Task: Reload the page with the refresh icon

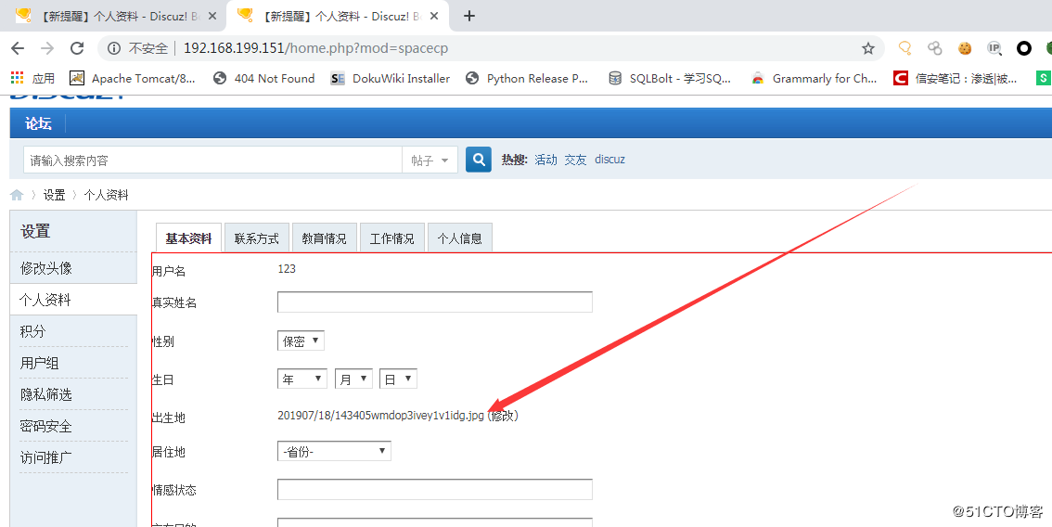Action: pos(77,48)
